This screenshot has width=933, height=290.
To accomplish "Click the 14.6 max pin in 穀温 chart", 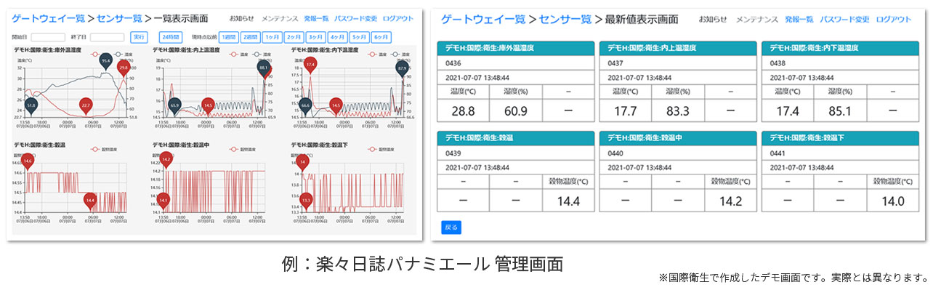I will click(x=28, y=161).
